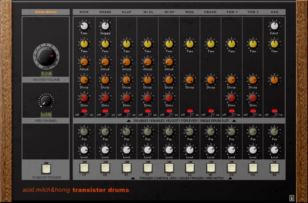Click the HI CL Attack knob
Viewport: 308px width, 203px height.
click(147, 62)
